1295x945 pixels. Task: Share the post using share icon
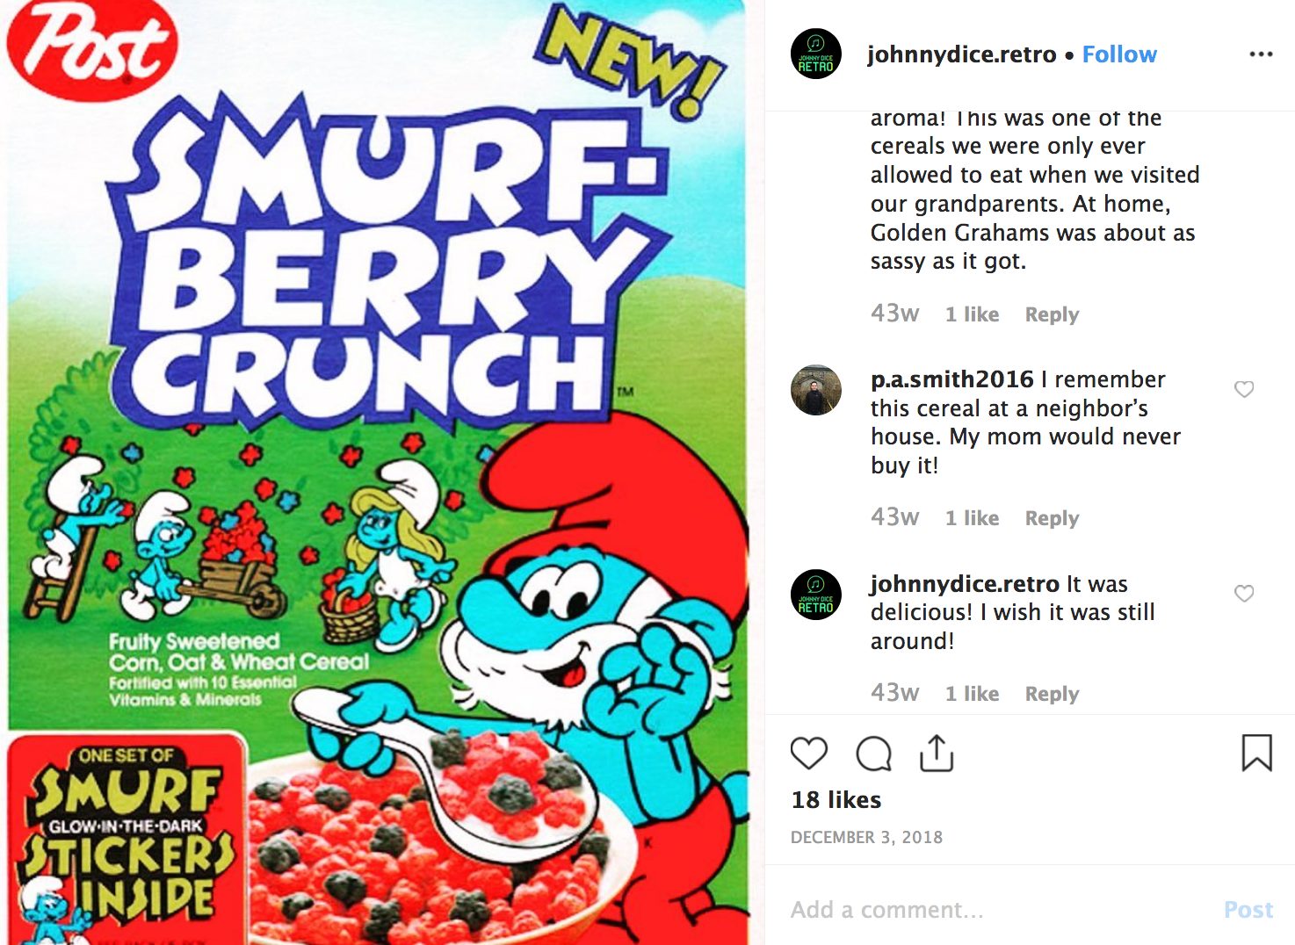point(937,753)
